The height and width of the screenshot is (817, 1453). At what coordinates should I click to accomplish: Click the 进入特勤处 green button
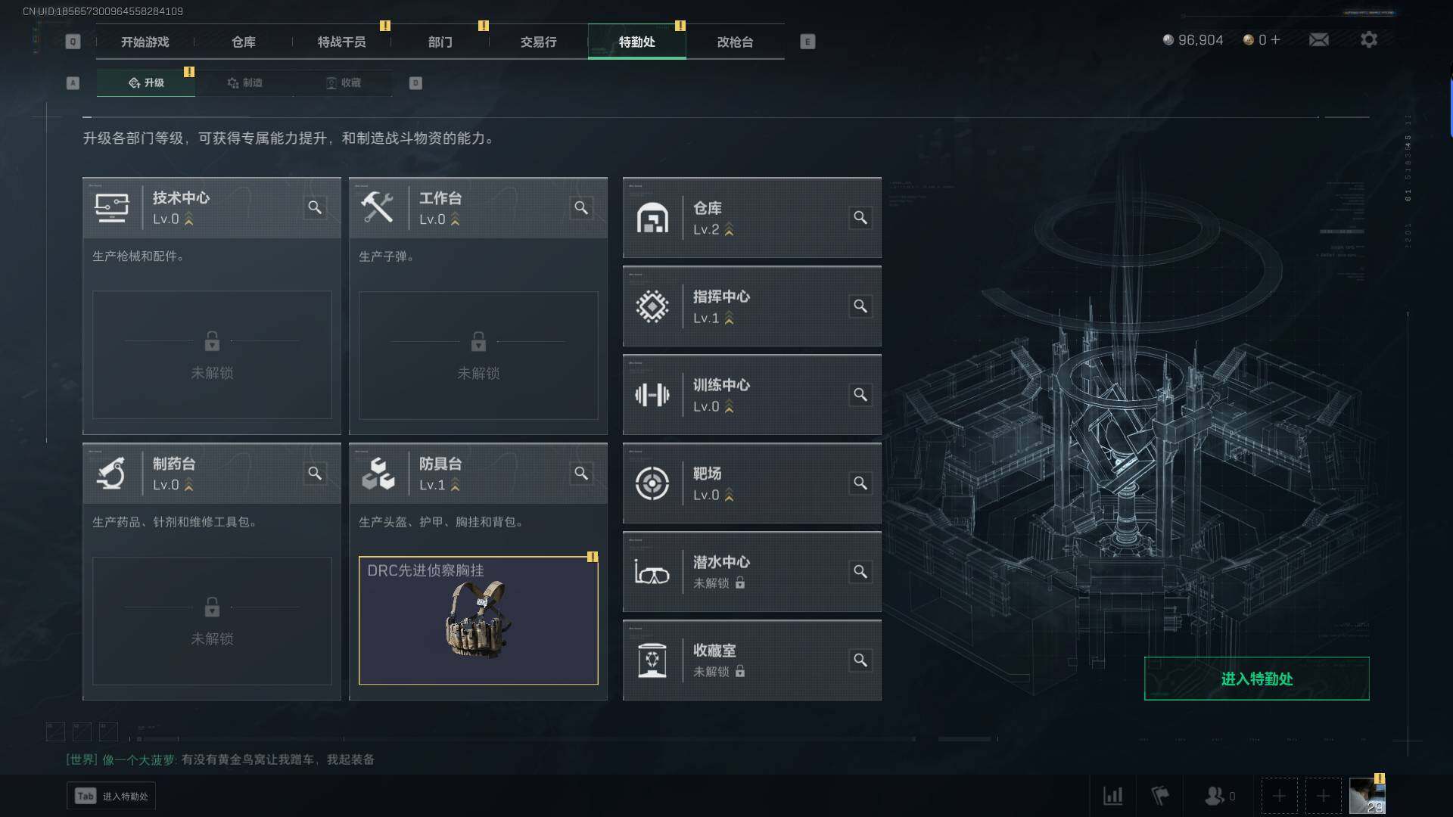1256,679
